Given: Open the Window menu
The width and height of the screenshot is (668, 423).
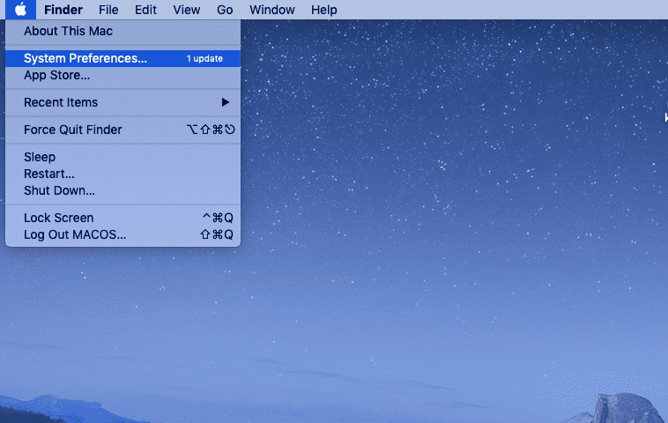Looking at the screenshot, I should 272,10.
